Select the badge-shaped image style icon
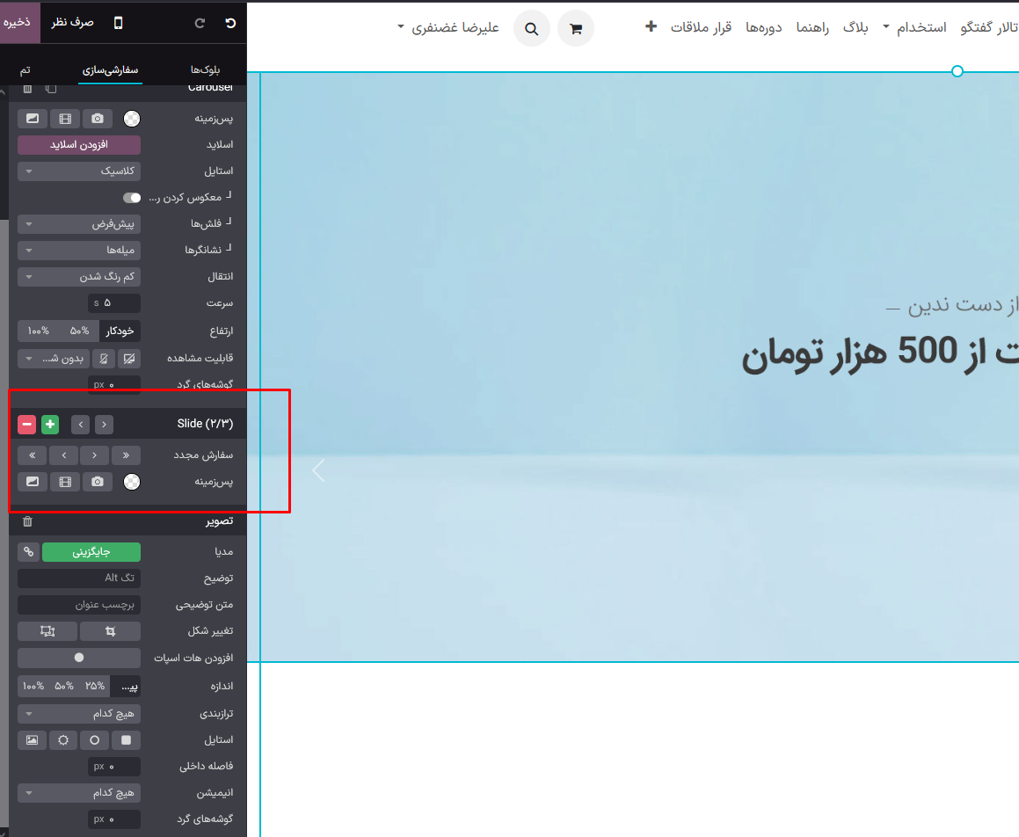Viewport: 1019px width, 837px height. point(63,740)
